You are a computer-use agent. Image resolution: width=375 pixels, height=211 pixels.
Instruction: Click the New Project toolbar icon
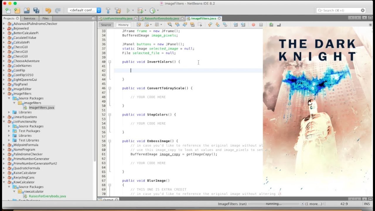coord(17,11)
